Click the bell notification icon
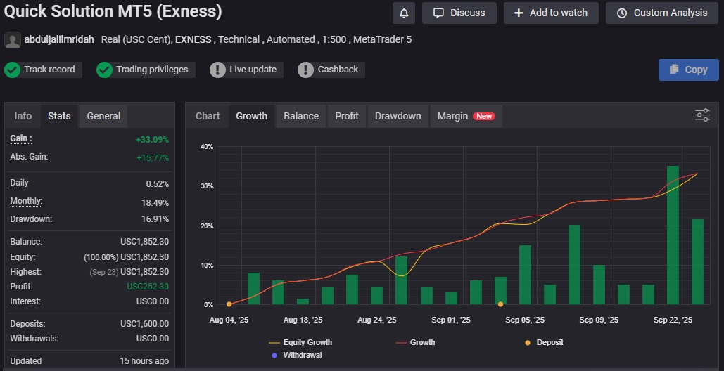 [404, 13]
